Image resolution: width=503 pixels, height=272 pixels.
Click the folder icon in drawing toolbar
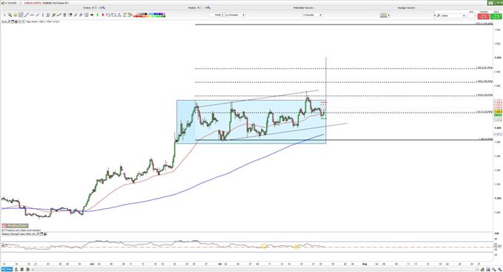point(15,15)
